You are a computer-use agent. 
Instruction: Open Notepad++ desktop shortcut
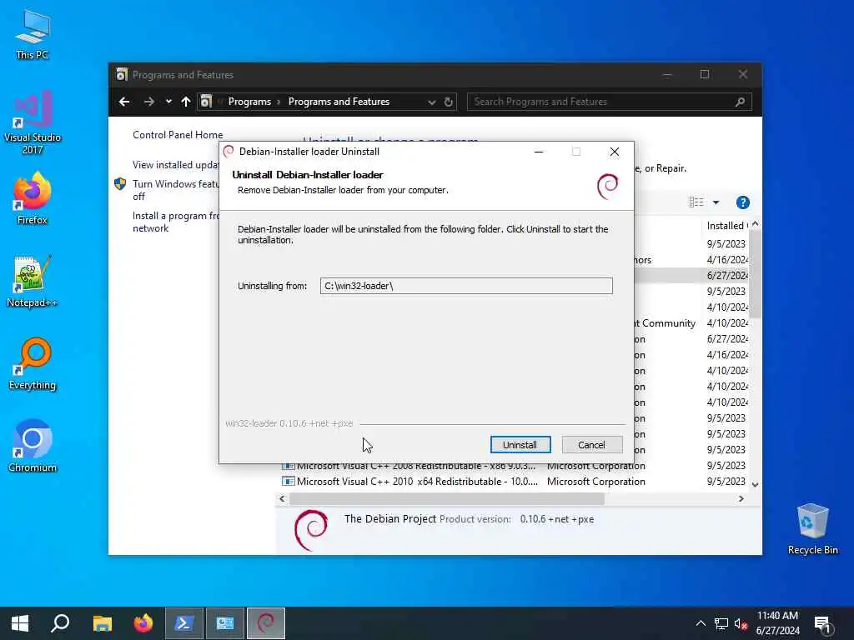[33, 282]
